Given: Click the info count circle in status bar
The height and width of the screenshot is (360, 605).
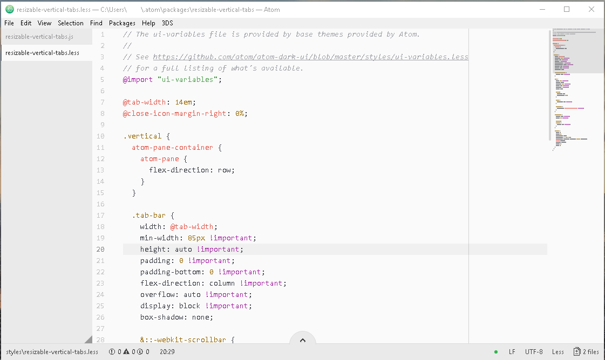Looking at the screenshot, I should (139, 351).
